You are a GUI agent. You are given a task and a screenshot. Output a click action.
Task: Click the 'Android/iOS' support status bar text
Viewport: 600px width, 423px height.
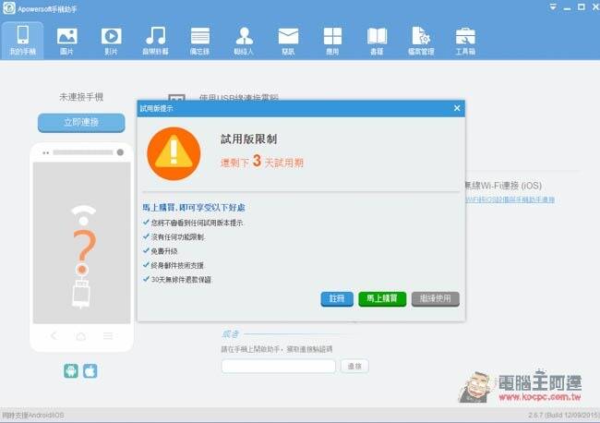tap(33, 416)
